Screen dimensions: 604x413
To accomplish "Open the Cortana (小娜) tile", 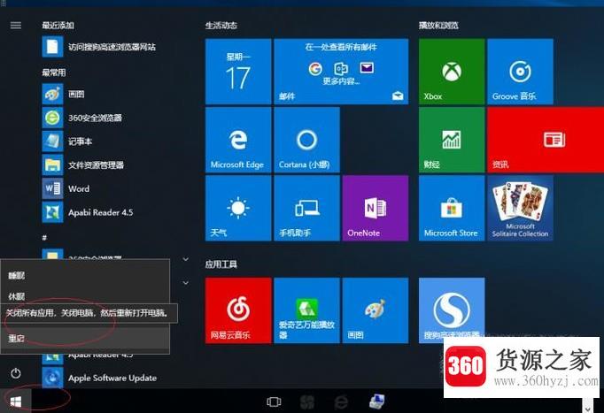I will 307,140.
